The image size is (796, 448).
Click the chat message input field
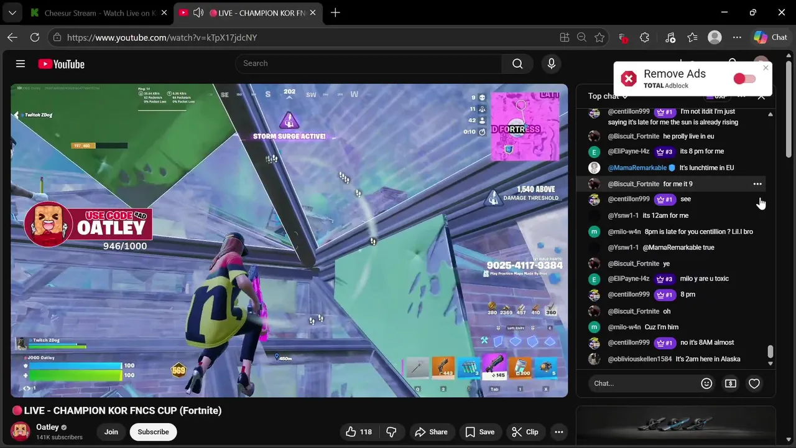point(642,383)
